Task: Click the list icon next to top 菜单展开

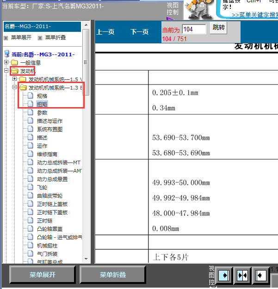Action: (x=6, y=38)
